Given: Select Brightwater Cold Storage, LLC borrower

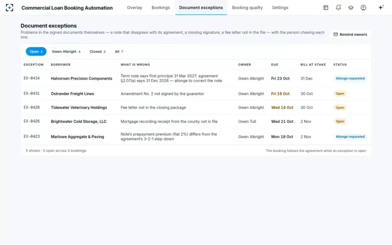Looking at the screenshot, I should point(79,122).
